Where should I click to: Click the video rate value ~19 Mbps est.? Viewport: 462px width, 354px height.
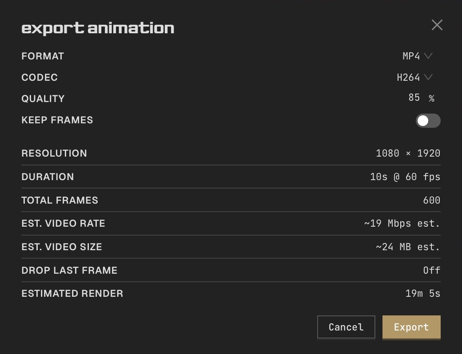tap(402, 223)
